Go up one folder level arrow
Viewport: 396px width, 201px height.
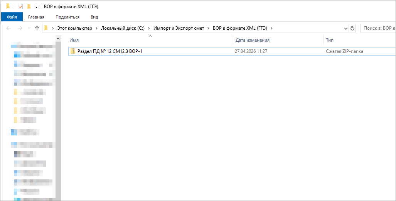(37, 28)
